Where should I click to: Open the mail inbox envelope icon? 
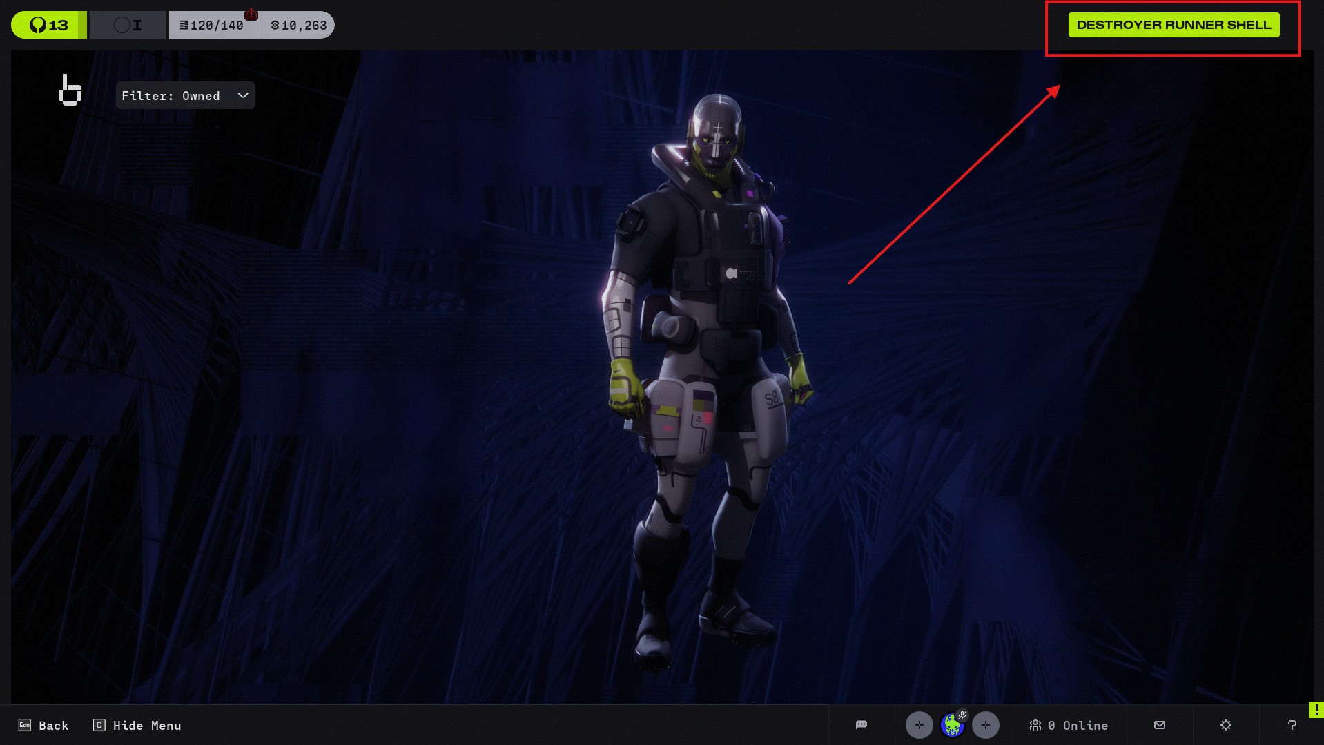tap(1159, 725)
